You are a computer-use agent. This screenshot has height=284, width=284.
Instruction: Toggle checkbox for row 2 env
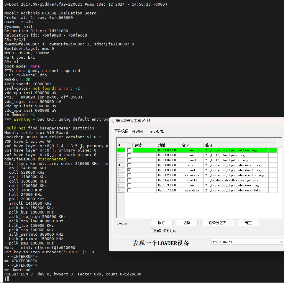point(129,155)
